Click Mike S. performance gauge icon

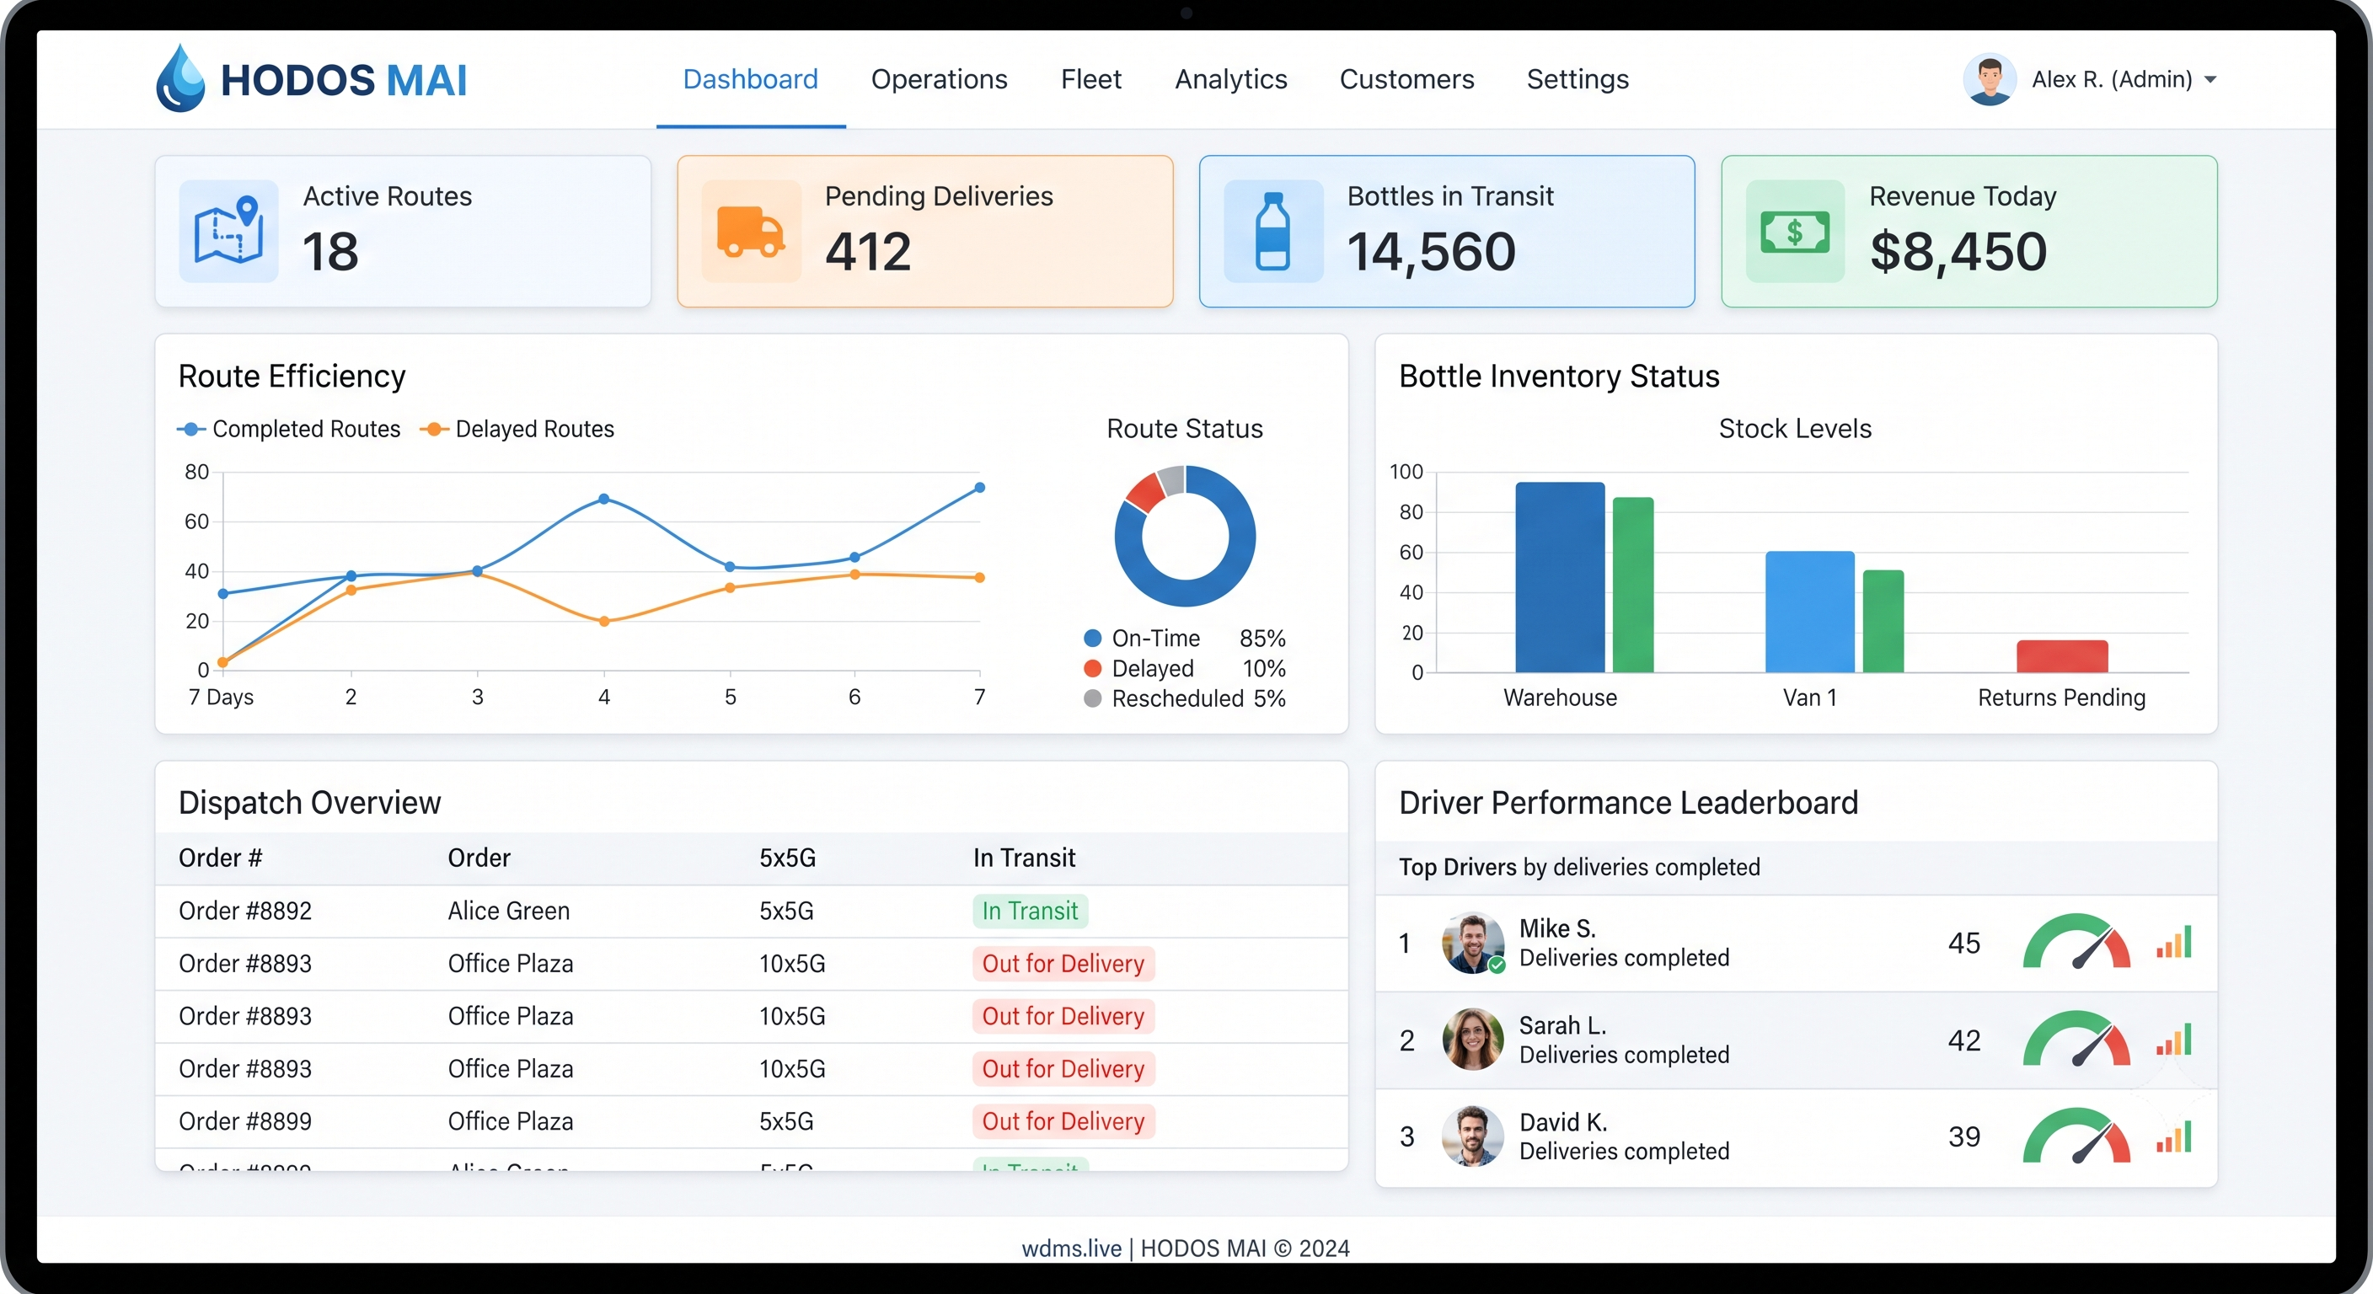coord(2076,942)
